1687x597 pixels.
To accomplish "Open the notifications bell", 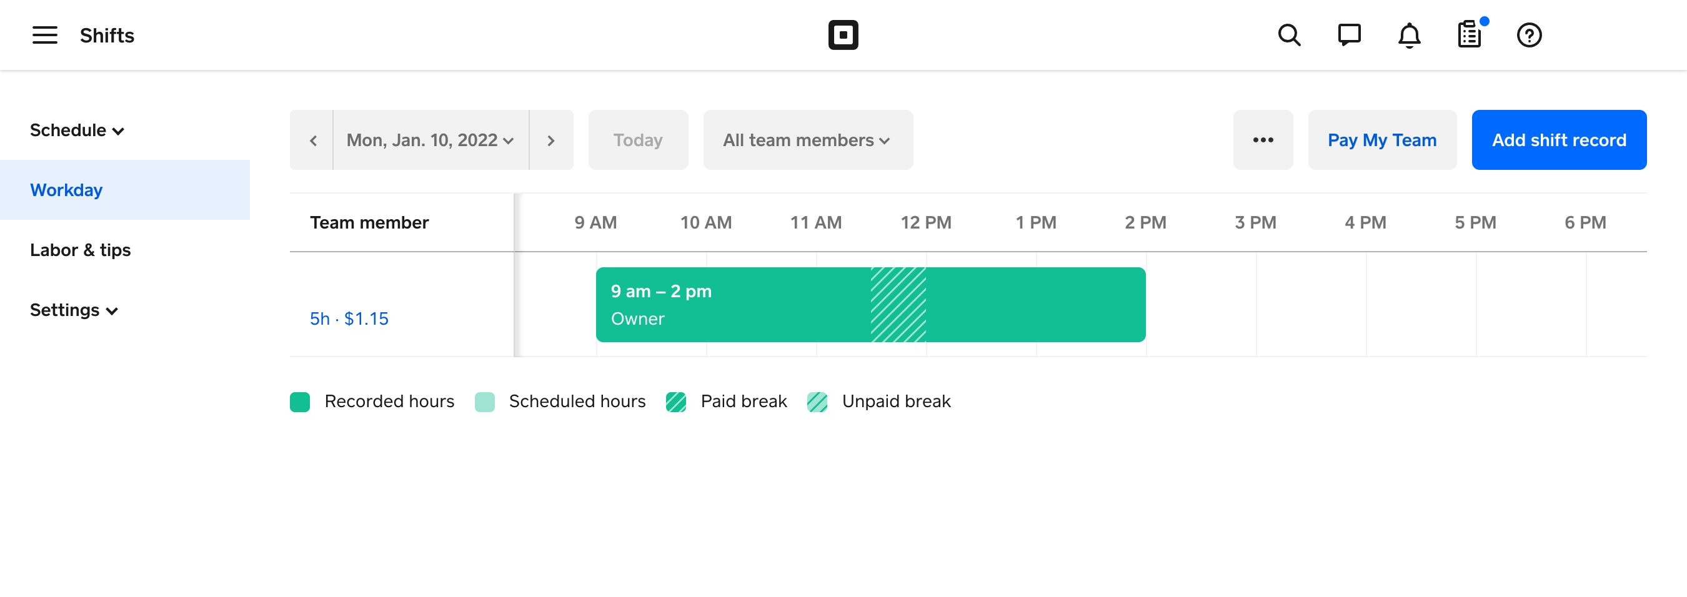I will pyautogui.click(x=1410, y=36).
